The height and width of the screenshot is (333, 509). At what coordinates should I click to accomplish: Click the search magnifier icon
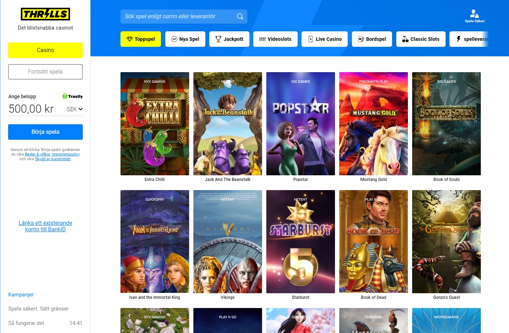(x=240, y=17)
